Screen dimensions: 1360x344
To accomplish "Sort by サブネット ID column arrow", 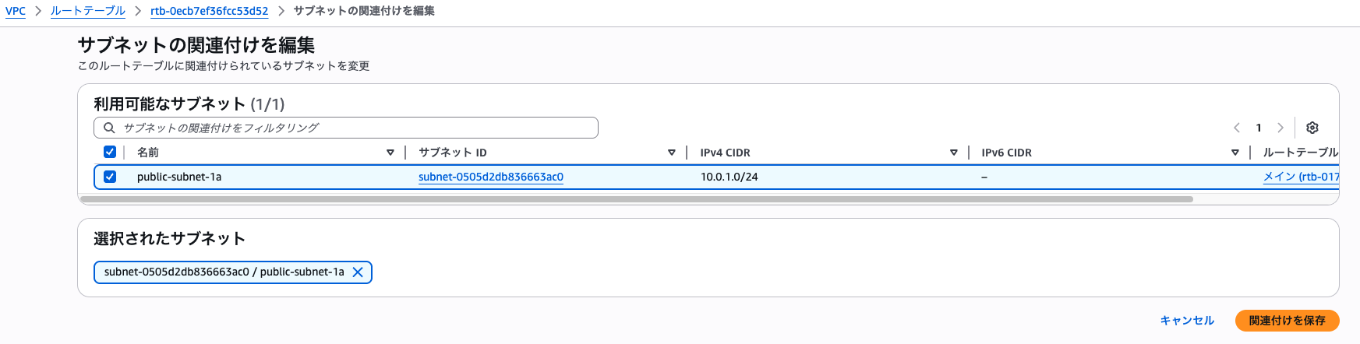I will click(x=672, y=153).
